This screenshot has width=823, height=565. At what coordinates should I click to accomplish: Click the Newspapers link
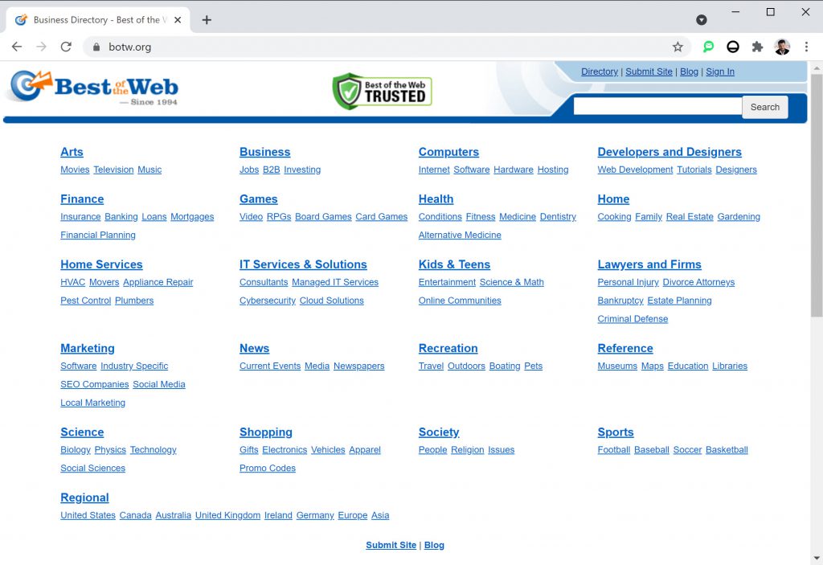tap(359, 366)
